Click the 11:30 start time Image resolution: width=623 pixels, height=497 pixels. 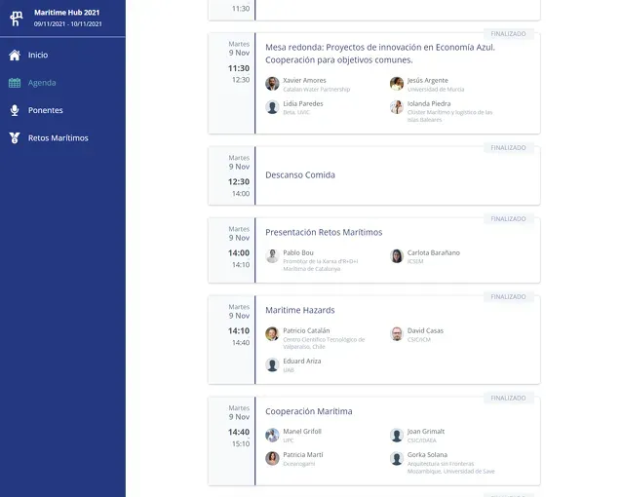[239, 68]
